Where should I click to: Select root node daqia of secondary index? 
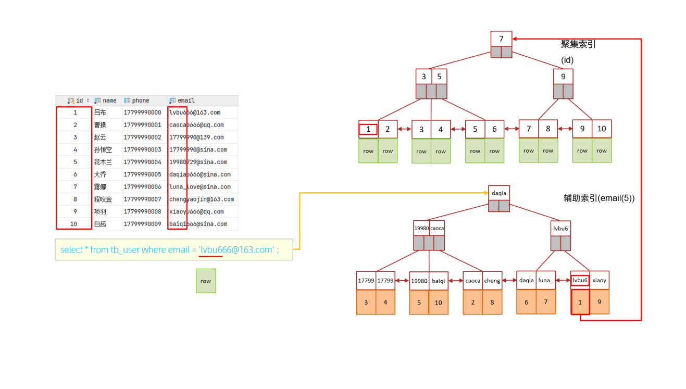click(x=499, y=193)
